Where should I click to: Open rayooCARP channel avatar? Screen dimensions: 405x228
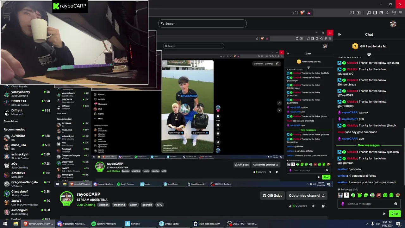pos(66,199)
